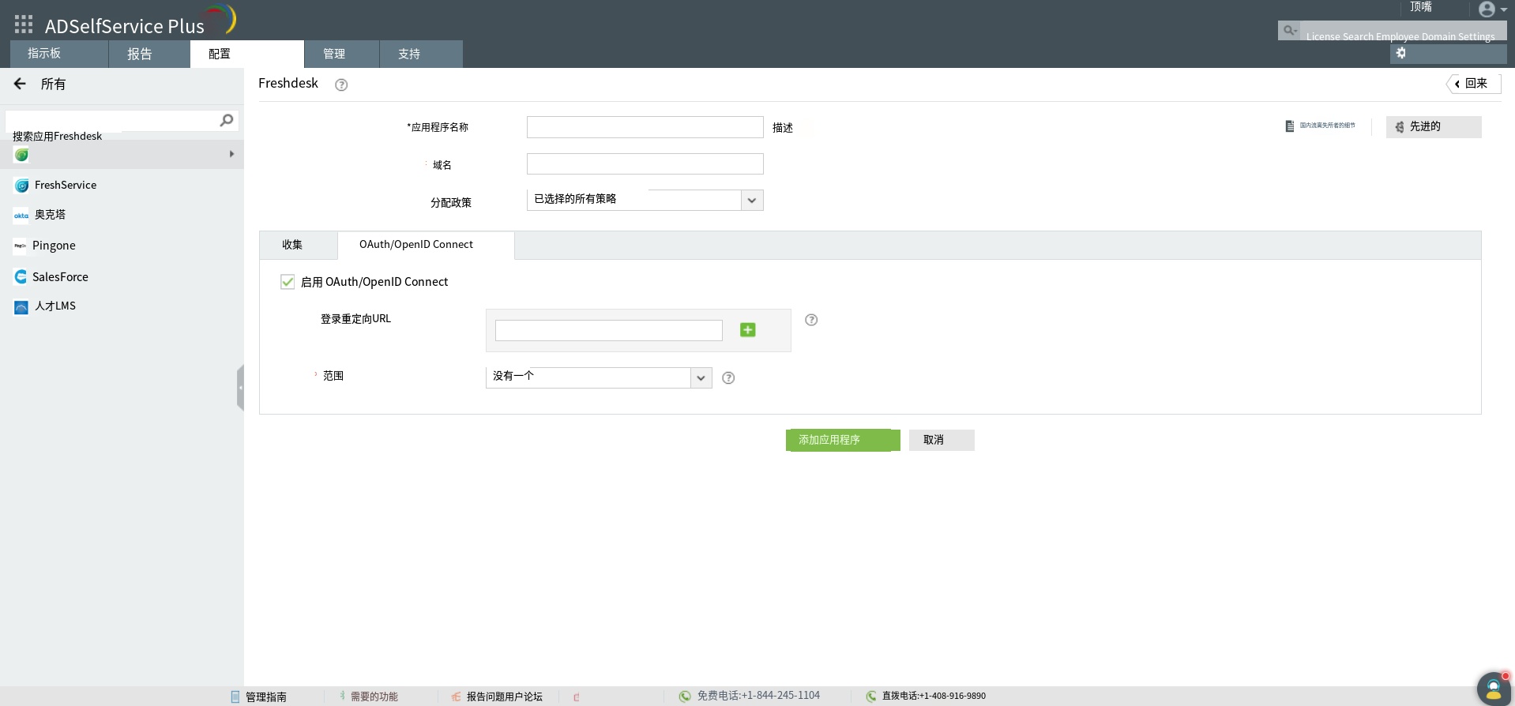Open help icon next to Freshdesk title
The height and width of the screenshot is (706, 1515).
pos(341,85)
